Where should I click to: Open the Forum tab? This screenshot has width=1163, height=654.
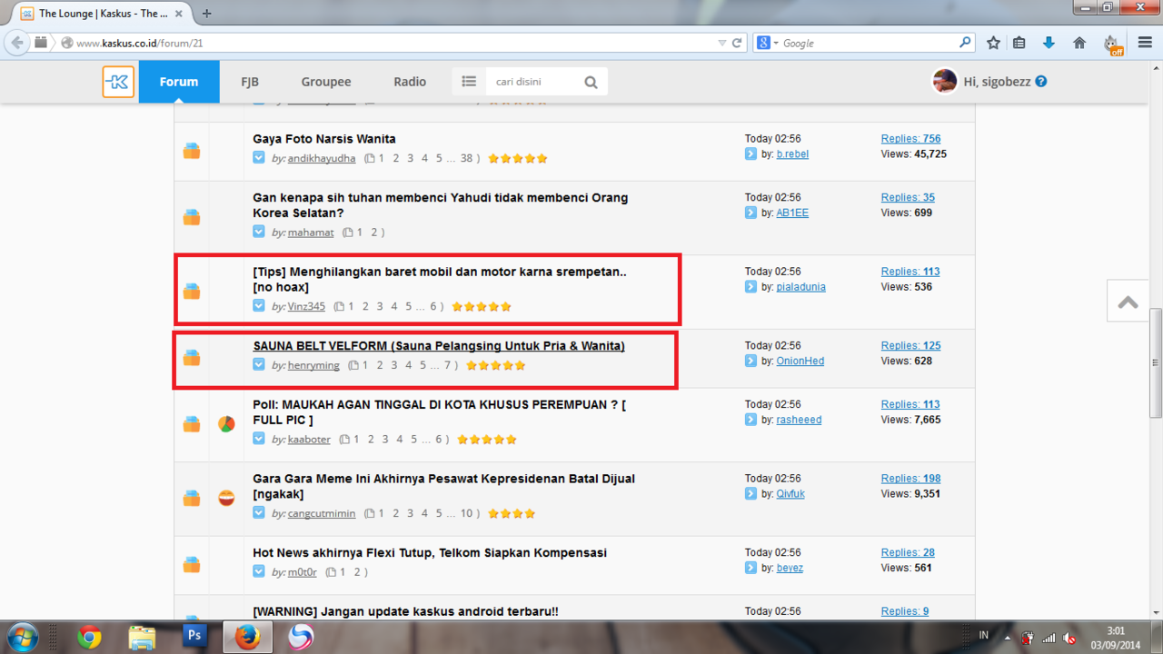click(x=179, y=82)
